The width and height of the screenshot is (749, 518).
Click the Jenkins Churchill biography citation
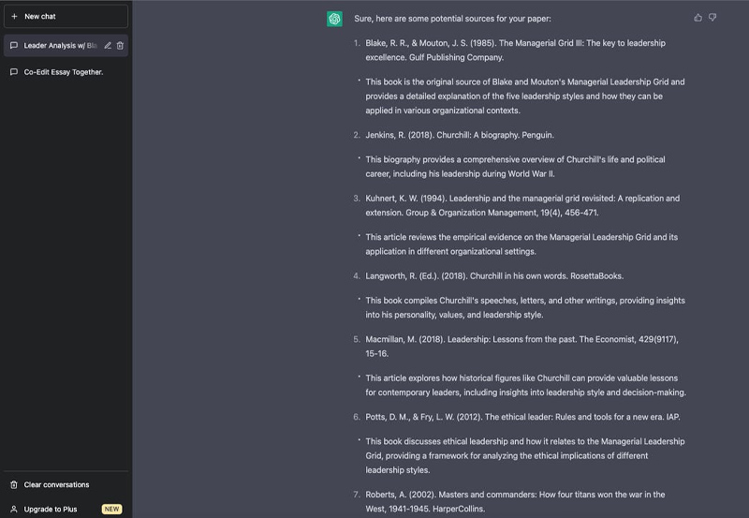[460, 135]
